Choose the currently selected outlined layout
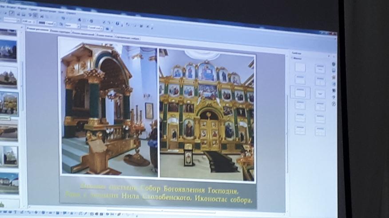The height and width of the screenshot is (218, 389). (x=300, y=92)
